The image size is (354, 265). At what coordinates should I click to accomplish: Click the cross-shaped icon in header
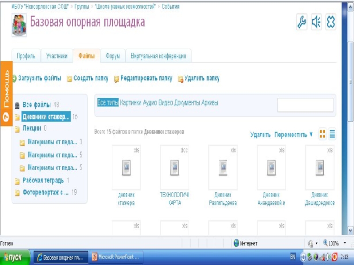pyautogui.click(x=331, y=22)
